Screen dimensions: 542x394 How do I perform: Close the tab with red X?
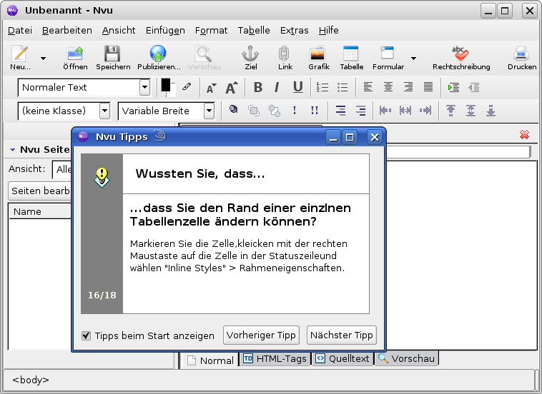tap(524, 135)
